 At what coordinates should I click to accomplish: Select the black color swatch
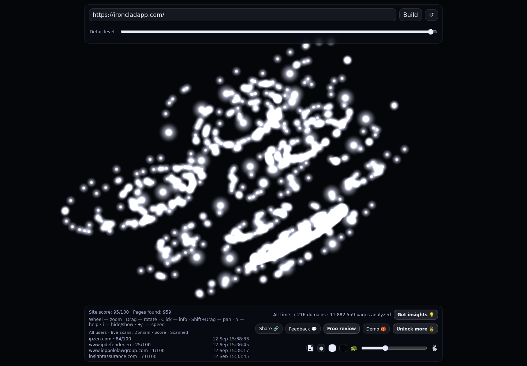coord(343,348)
